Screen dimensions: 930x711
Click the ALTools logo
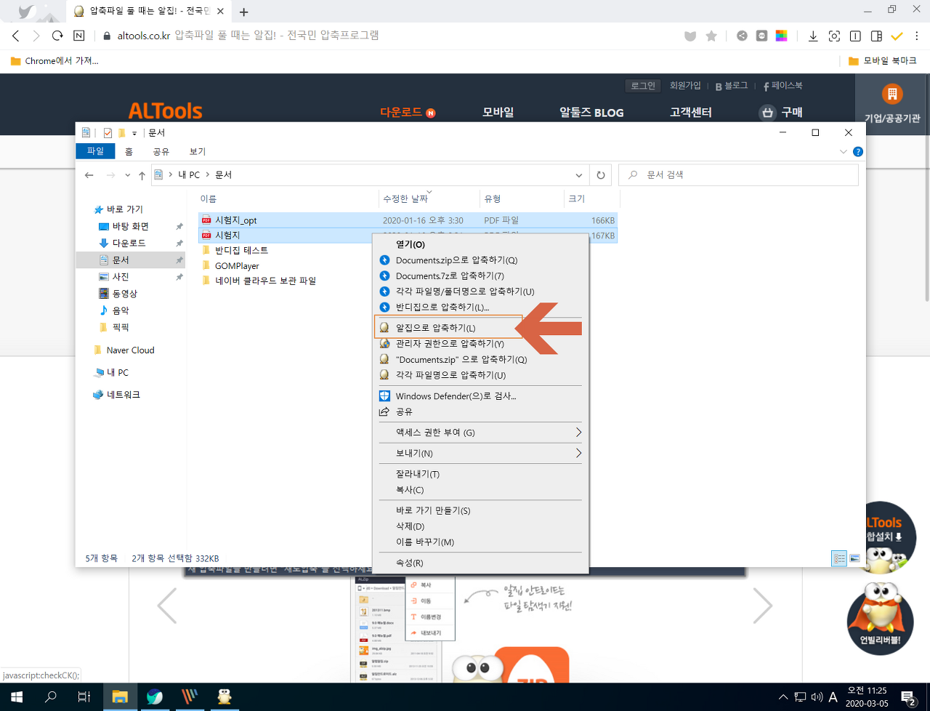point(165,111)
